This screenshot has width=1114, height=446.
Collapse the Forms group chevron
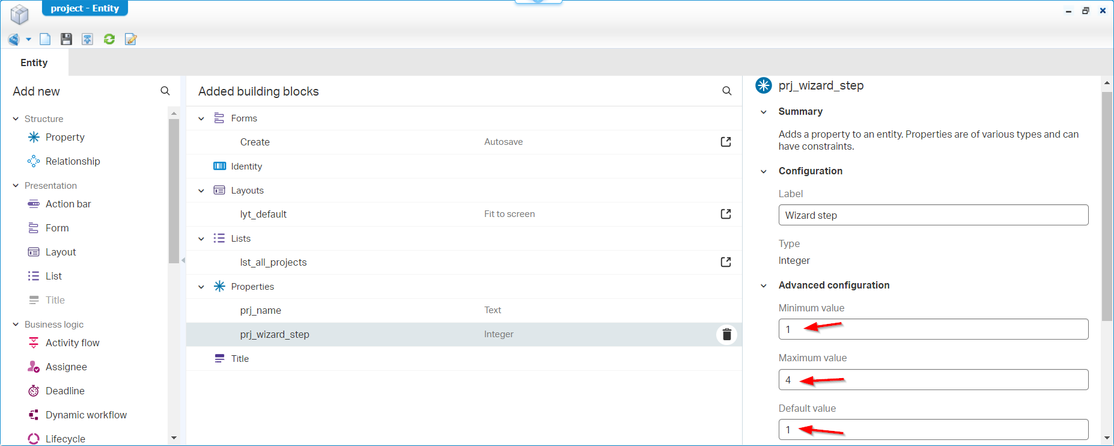(201, 118)
